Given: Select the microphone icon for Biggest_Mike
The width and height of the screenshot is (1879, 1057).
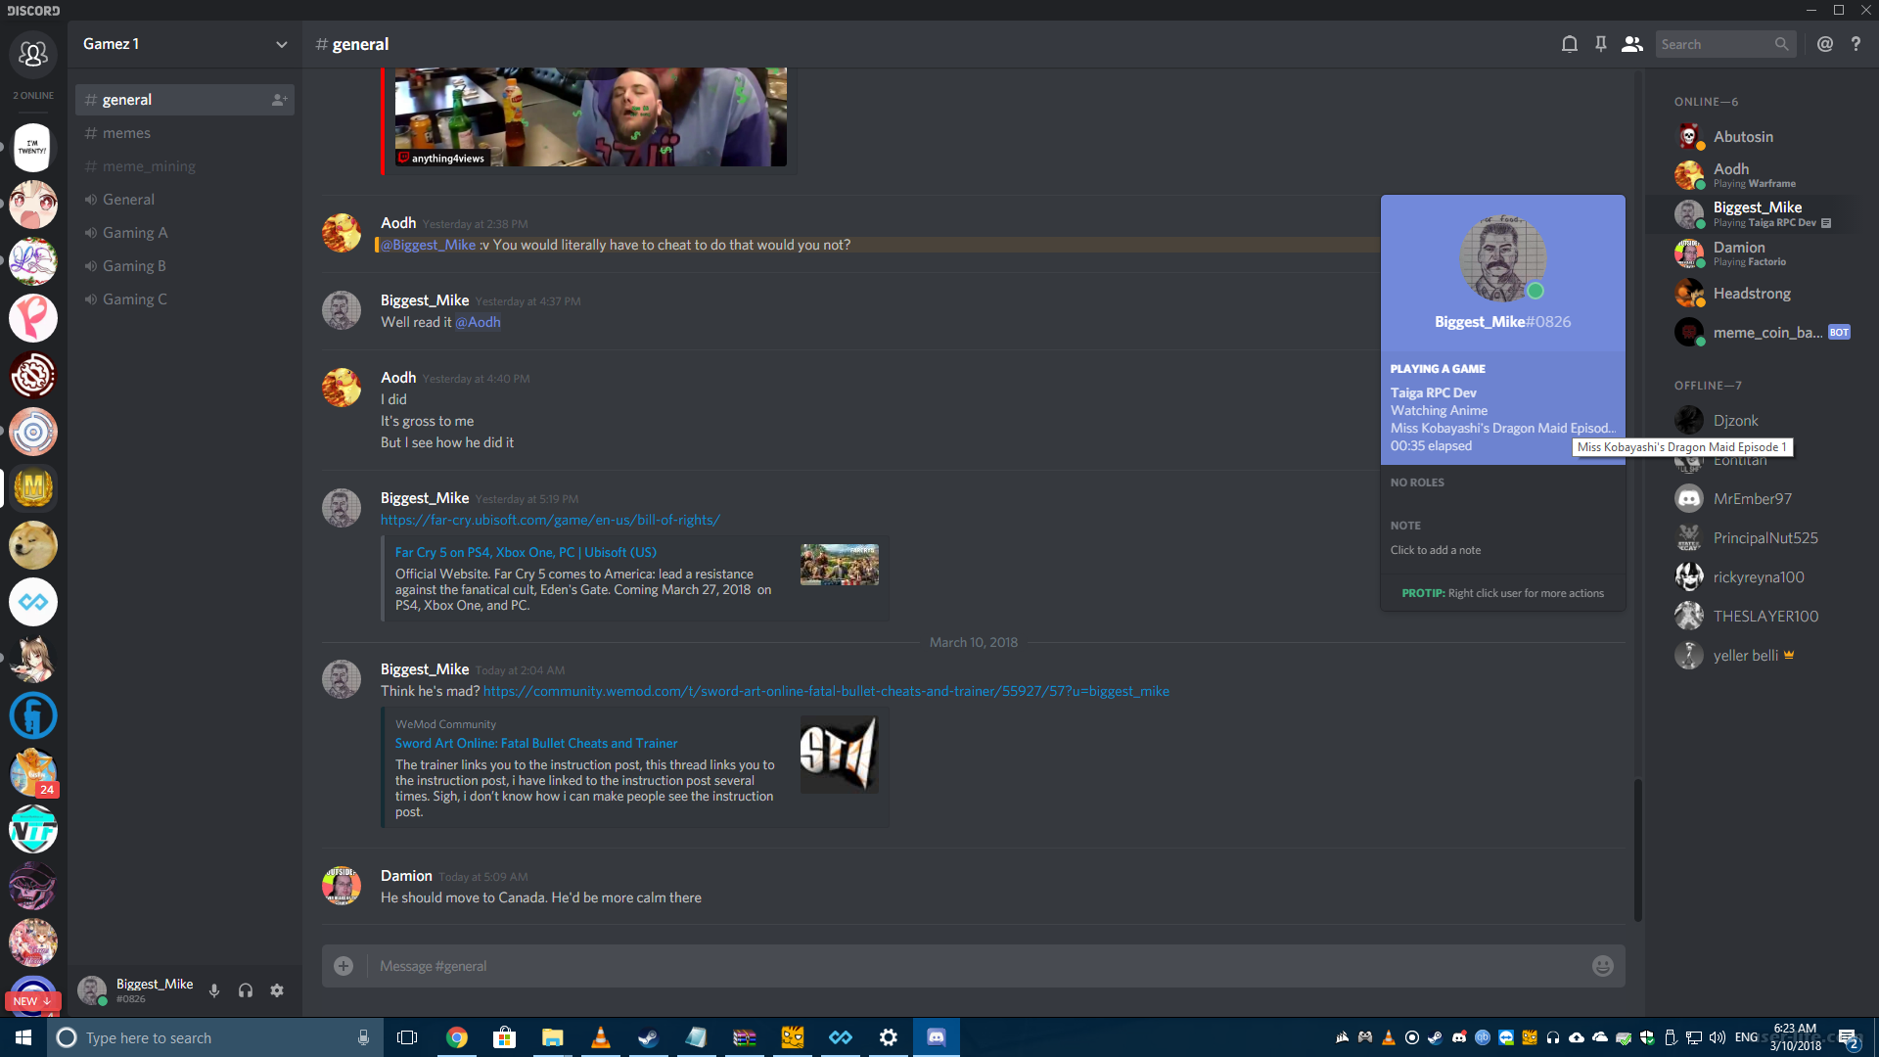Looking at the screenshot, I should 217,989.
